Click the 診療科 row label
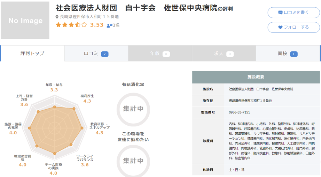The height and width of the screenshot is (177, 321). (208, 141)
